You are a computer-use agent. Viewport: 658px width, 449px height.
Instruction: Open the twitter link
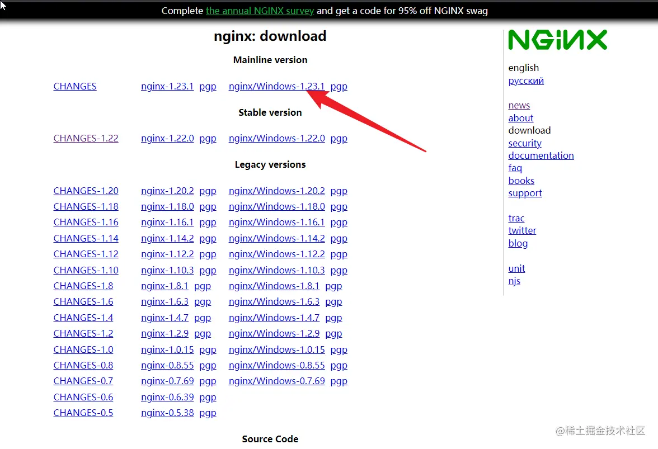point(522,230)
